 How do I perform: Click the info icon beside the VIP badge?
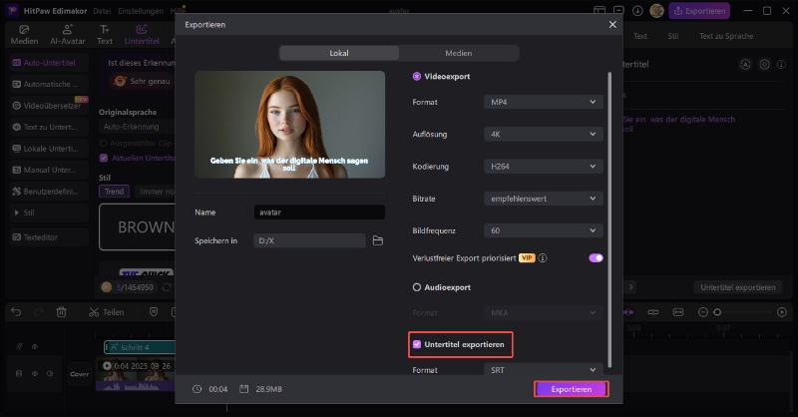click(x=543, y=257)
